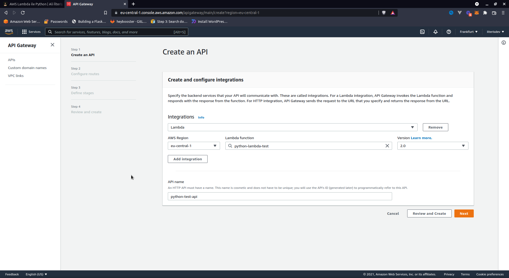Click the API name input field
The image size is (509, 278).
pyautogui.click(x=280, y=197)
